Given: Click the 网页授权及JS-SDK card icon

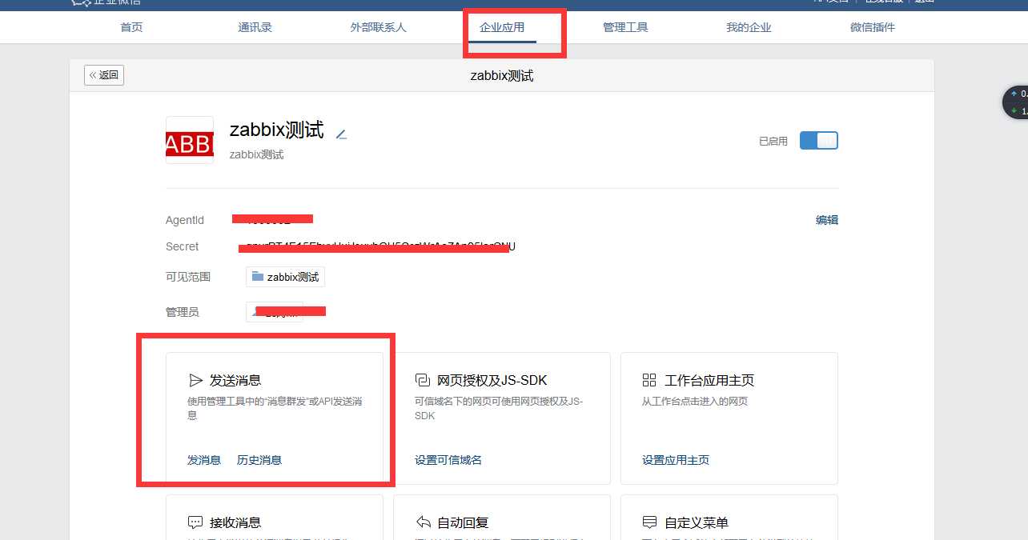Looking at the screenshot, I should (x=423, y=380).
